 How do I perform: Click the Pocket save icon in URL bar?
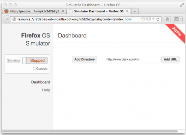148,19
